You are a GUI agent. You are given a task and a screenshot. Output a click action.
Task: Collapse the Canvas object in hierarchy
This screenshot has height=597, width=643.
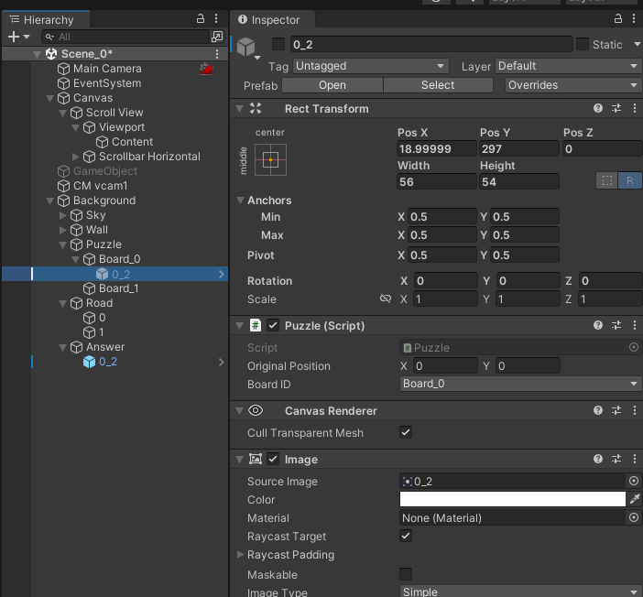(x=50, y=98)
